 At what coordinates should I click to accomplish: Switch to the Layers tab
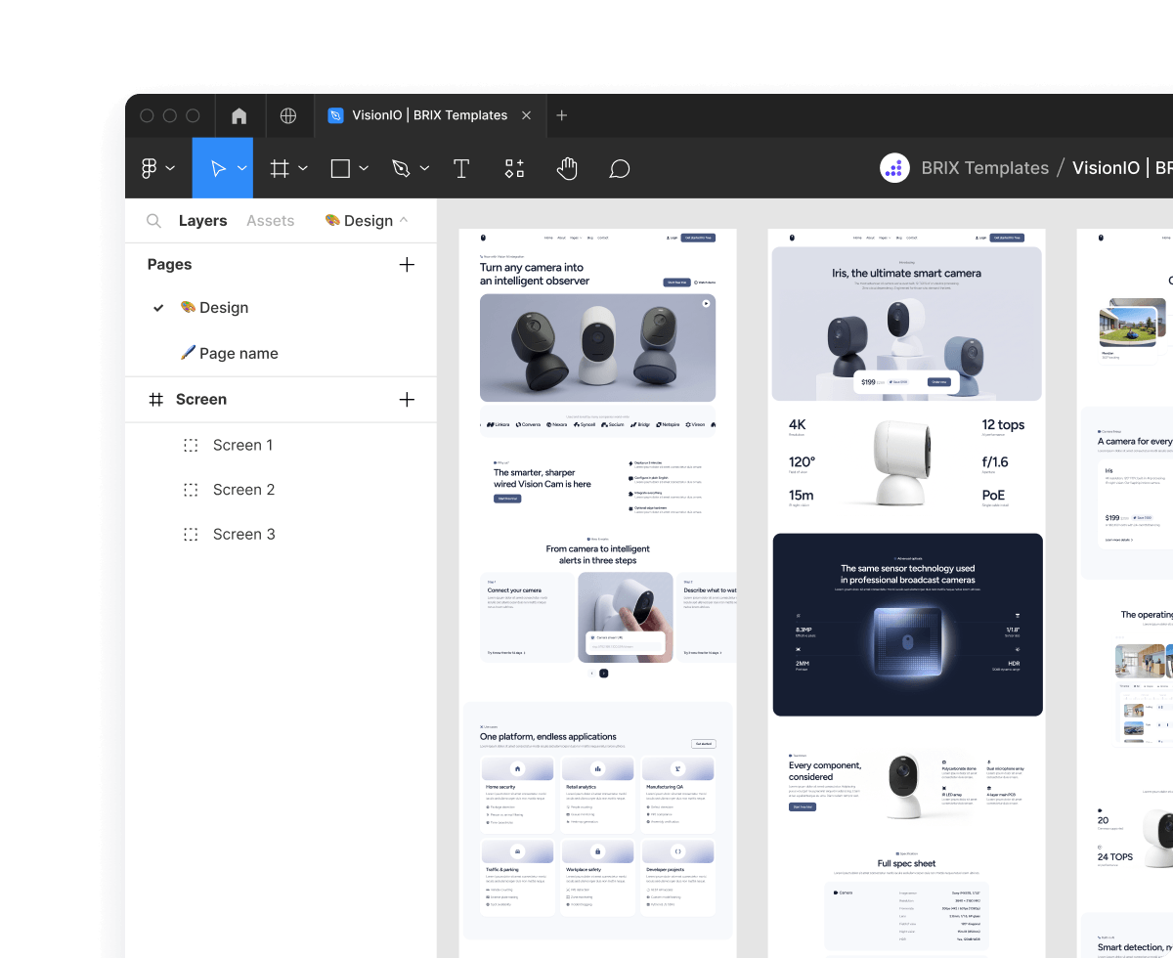[202, 221]
